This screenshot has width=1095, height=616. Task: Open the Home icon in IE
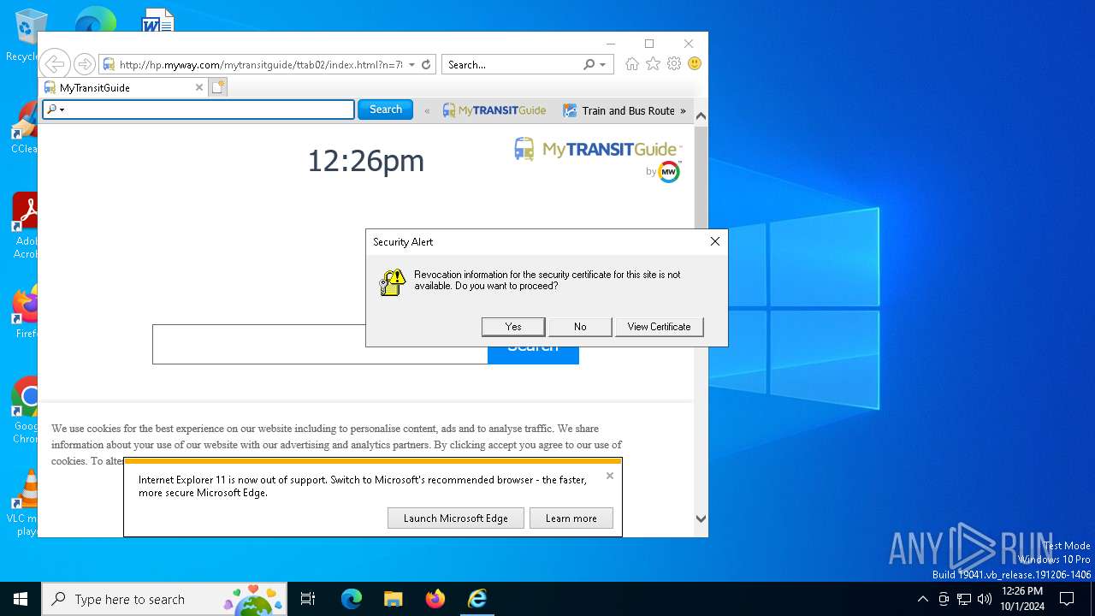tap(632, 64)
